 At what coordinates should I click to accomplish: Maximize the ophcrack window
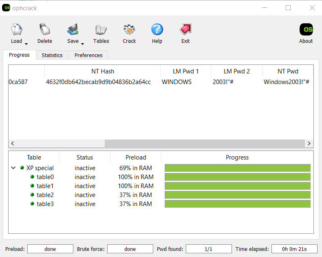tap(288, 8)
